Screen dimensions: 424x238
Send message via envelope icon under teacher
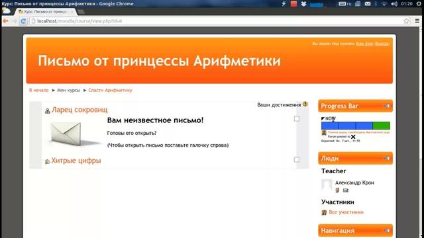(x=346, y=190)
